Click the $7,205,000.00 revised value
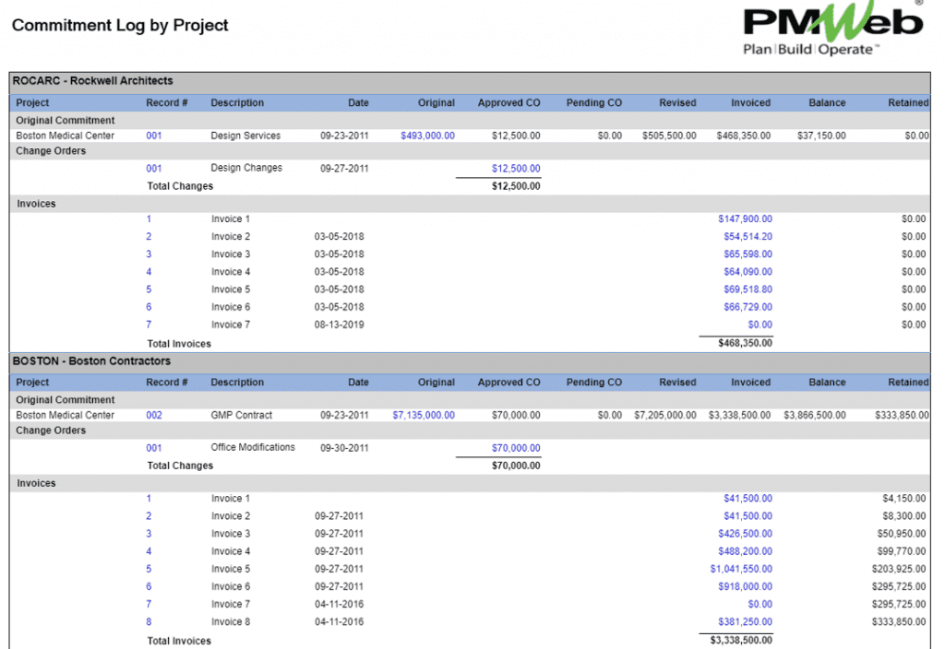Image resolution: width=945 pixels, height=649 pixels. (664, 416)
